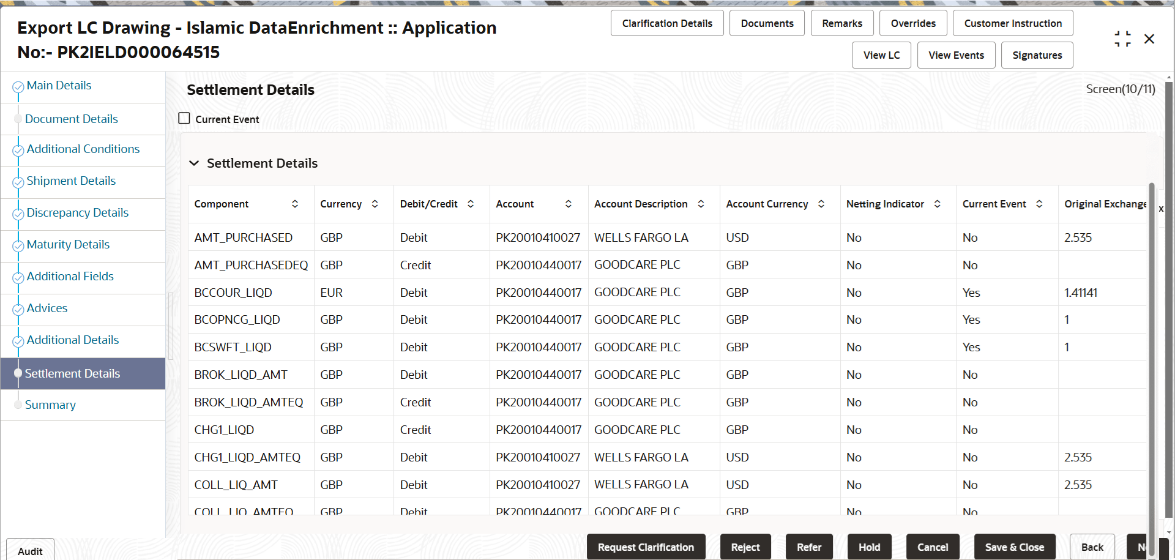Screen dimensions: 1175x560
Task: Open Clarification Details
Action: [x=667, y=23]
